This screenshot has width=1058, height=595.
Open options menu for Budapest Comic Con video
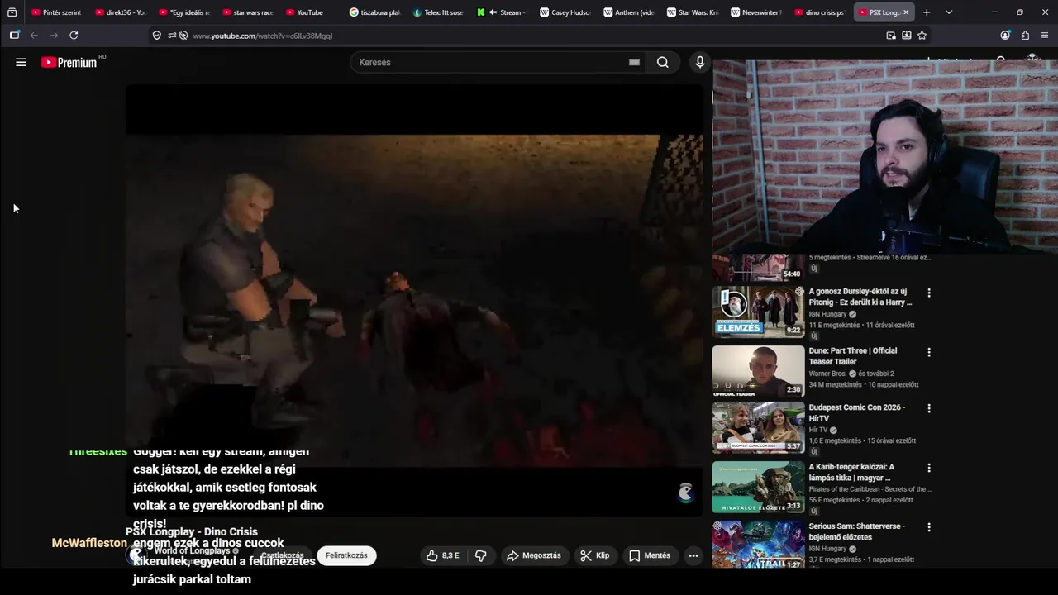[x=929, y=408]
